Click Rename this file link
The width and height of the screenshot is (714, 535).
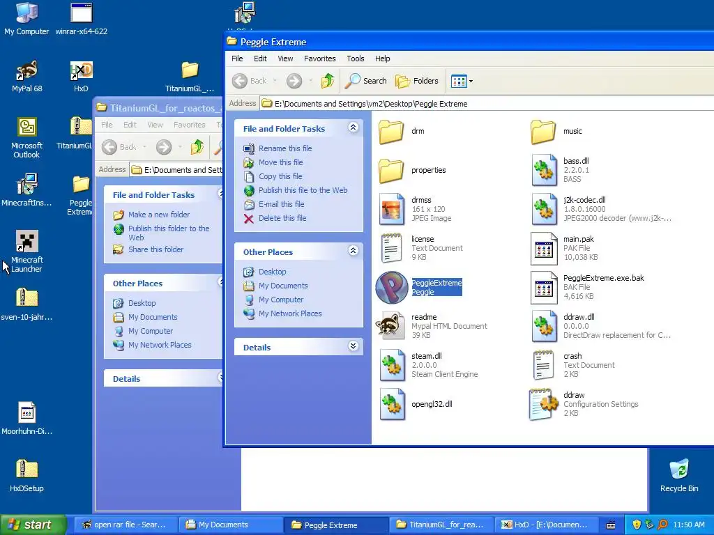tap(285, 148)
